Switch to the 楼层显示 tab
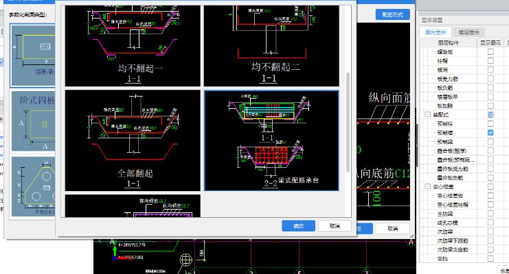 click(468, 32)
